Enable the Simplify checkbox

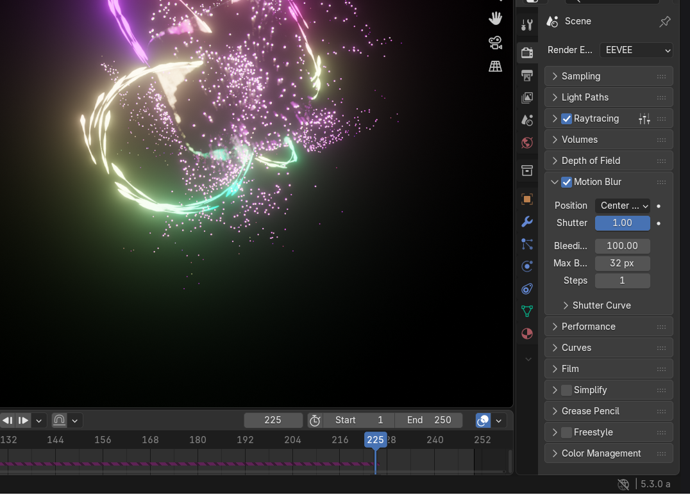(566, 391)
